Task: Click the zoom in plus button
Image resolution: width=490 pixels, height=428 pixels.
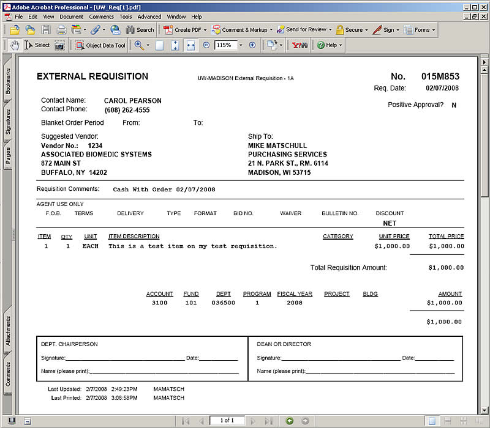Action: pyautogui.click(x=252, y=45)
